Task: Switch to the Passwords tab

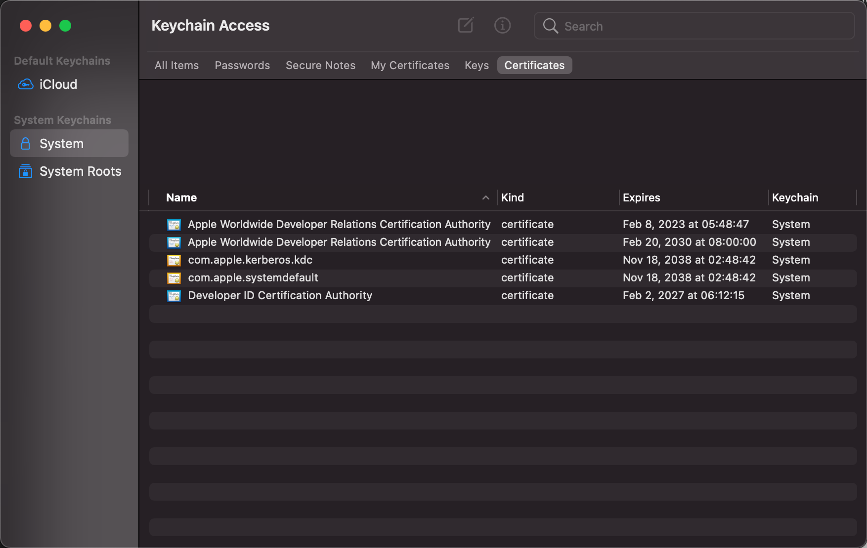Action: (242, 65)
